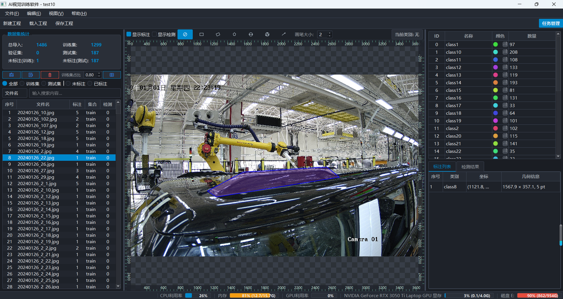This screenshot has width=563, height=299.
Task: Click the bar chart icon for class19
Action: coord(505,121)
